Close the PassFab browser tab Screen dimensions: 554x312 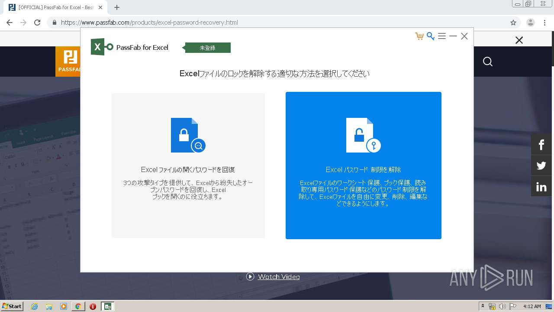point(101,7)
